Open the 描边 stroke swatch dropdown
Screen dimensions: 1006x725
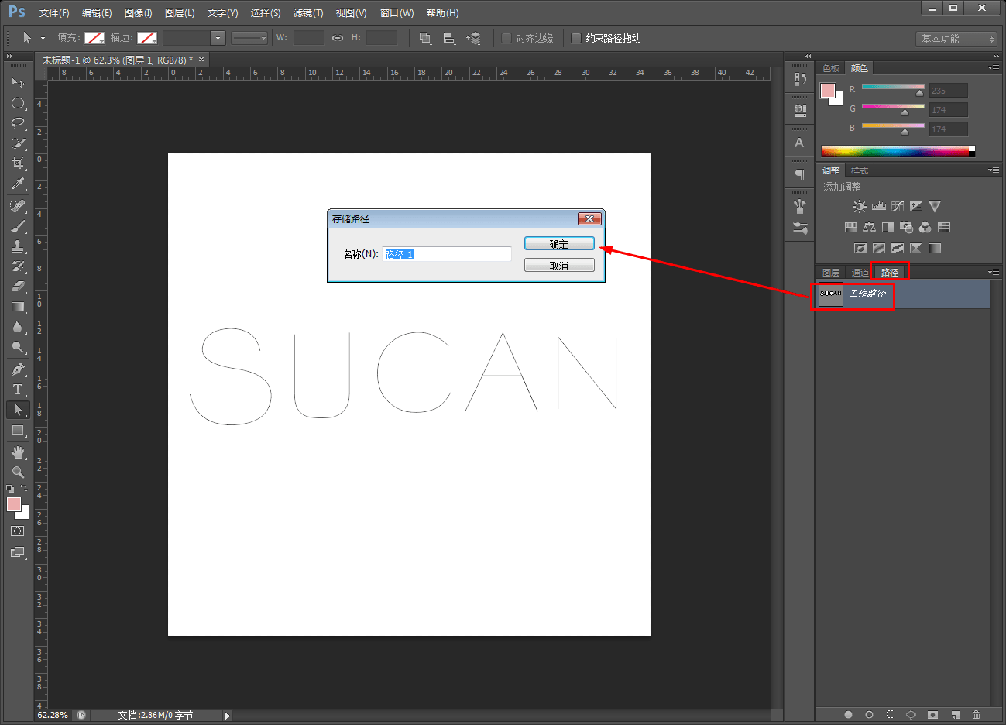pos(147,38)
